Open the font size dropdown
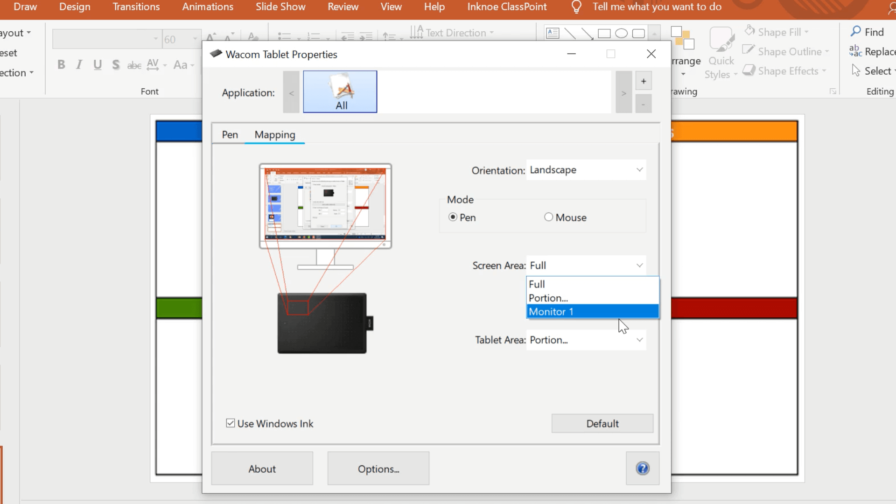 [195, 39]
